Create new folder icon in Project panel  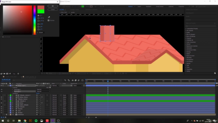4,74
